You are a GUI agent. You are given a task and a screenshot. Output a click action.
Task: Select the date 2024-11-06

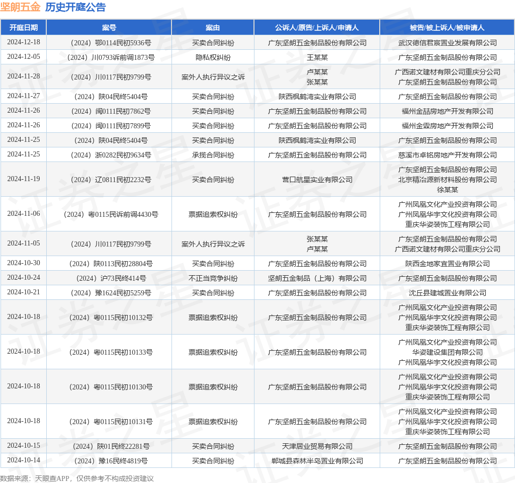point(24,213)
